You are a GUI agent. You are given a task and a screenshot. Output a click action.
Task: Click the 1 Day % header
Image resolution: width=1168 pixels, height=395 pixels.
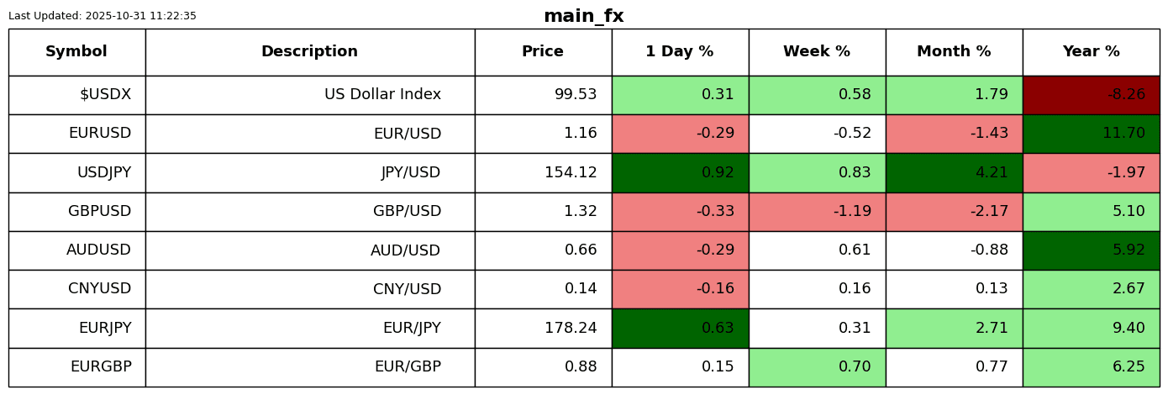[680, 52]
